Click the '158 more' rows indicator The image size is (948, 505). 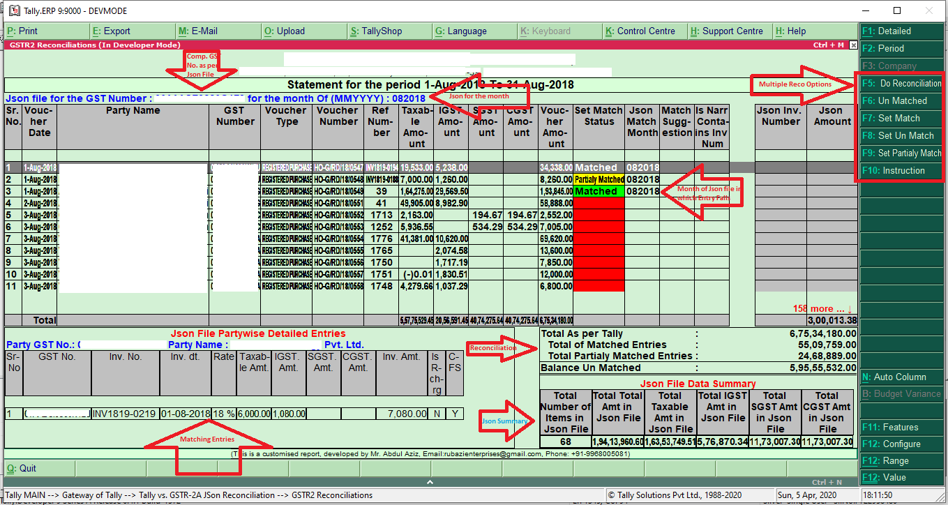click(822, 308)
